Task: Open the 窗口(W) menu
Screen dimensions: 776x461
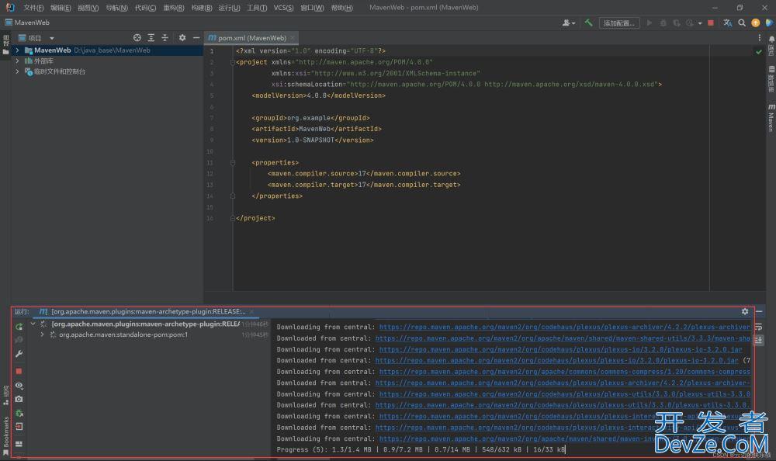Action: point(312,8)
